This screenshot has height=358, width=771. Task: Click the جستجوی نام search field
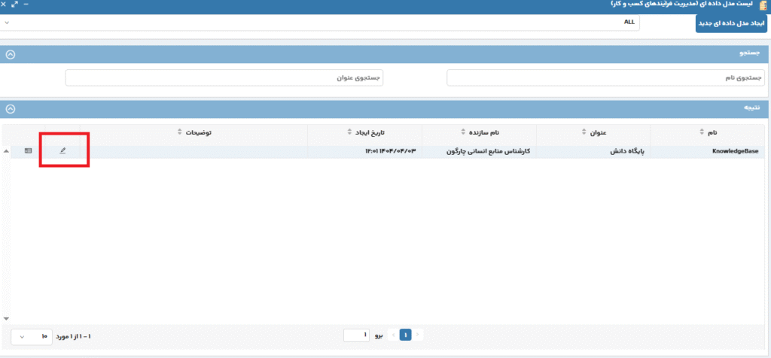605,77
